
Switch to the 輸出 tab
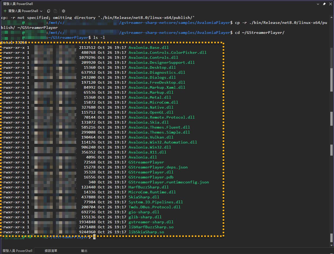pyautogui.click(x=84, y=251)
